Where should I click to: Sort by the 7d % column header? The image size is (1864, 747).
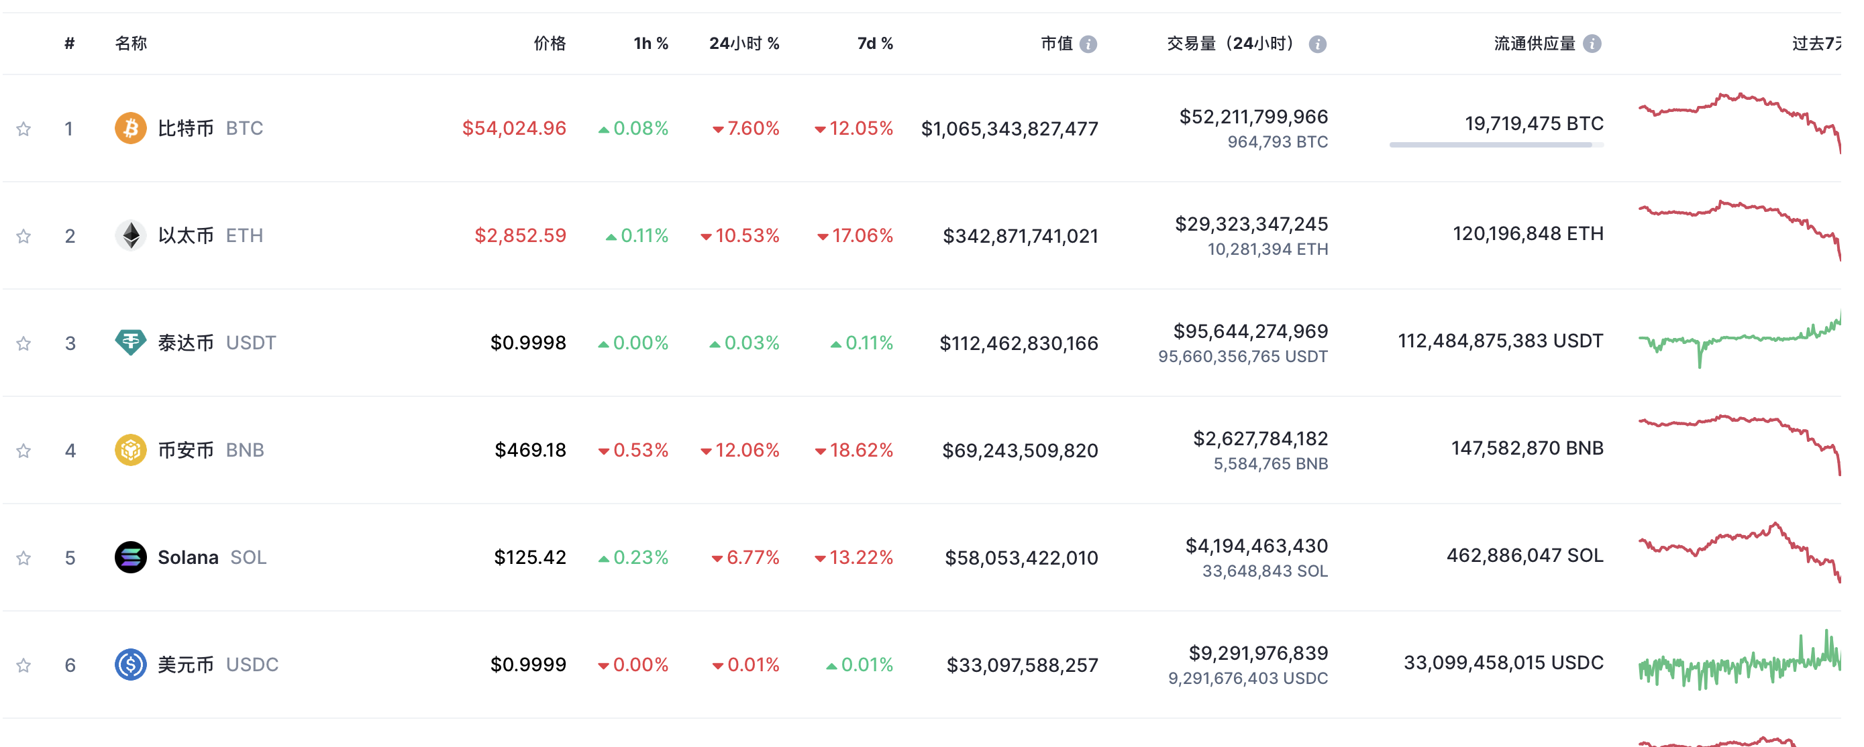coord(874,44)
